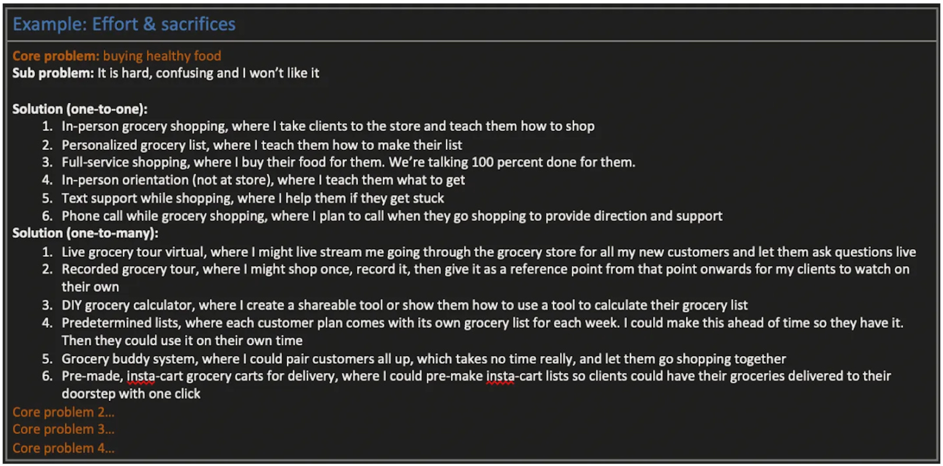943x466 pixels.
Task: Click the 'Solution (one-to-one):' heading
Action: pos(80,109)
